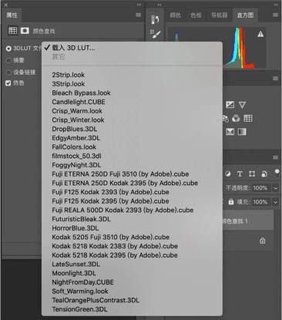Image resolution: width=282 pixels, height=320 pixels.
Task: Click the layer lock icon
Action: pos(262,241)
